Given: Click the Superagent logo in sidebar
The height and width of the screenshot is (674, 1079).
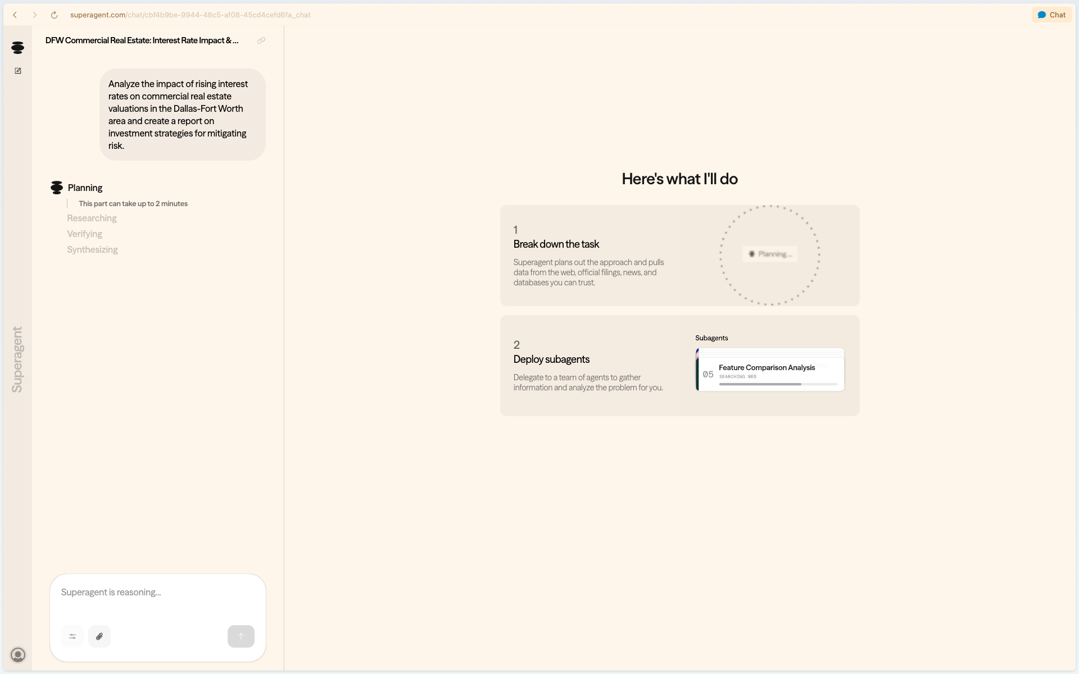Looking at the screenshot, I should pos(17,48).
